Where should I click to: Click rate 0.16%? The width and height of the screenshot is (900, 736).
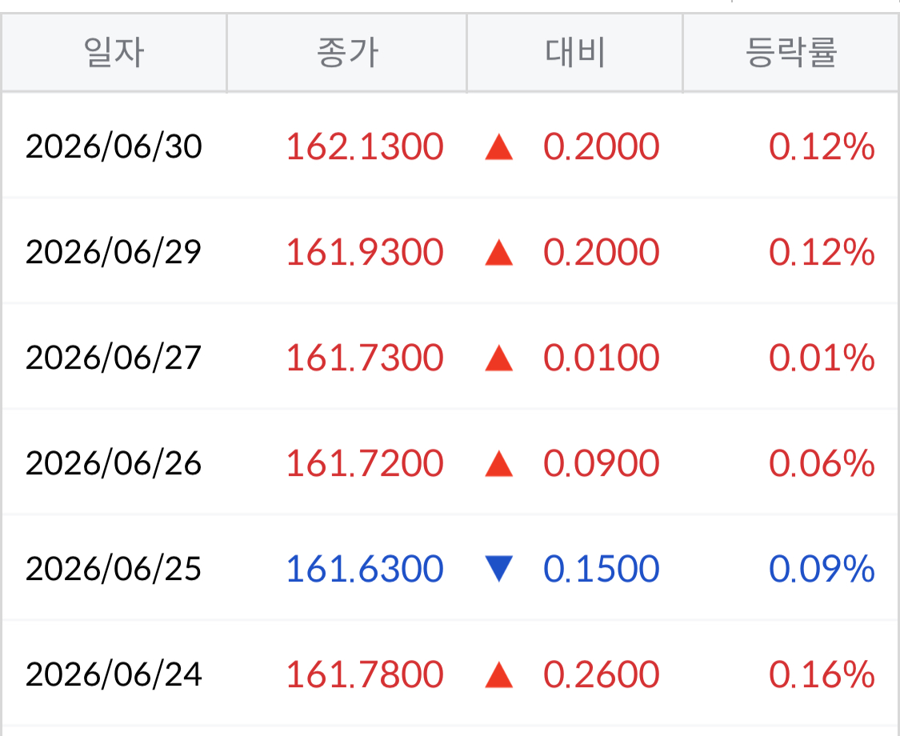tap(822, 674)
